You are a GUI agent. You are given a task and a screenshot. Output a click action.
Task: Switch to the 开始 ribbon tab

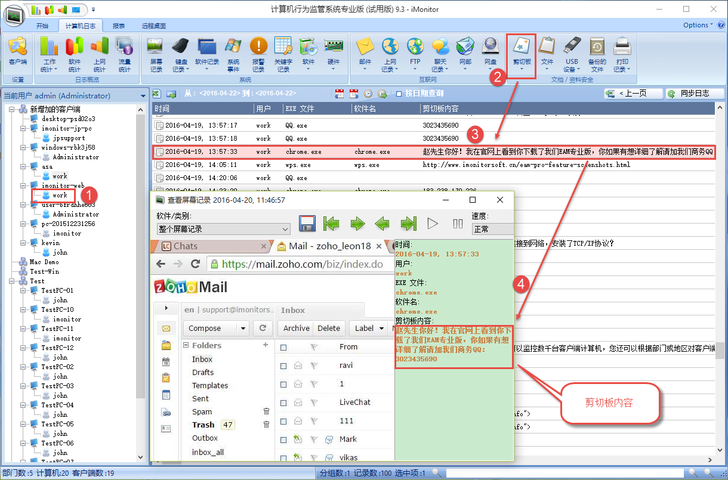coord(42,26)
